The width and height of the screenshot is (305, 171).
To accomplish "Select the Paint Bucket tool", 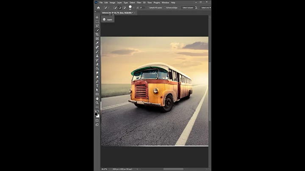I will click(x=97, y=69).
